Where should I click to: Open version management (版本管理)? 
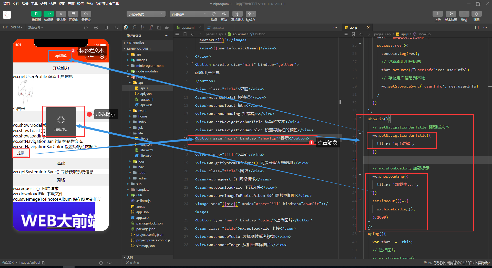coord(451,14)
